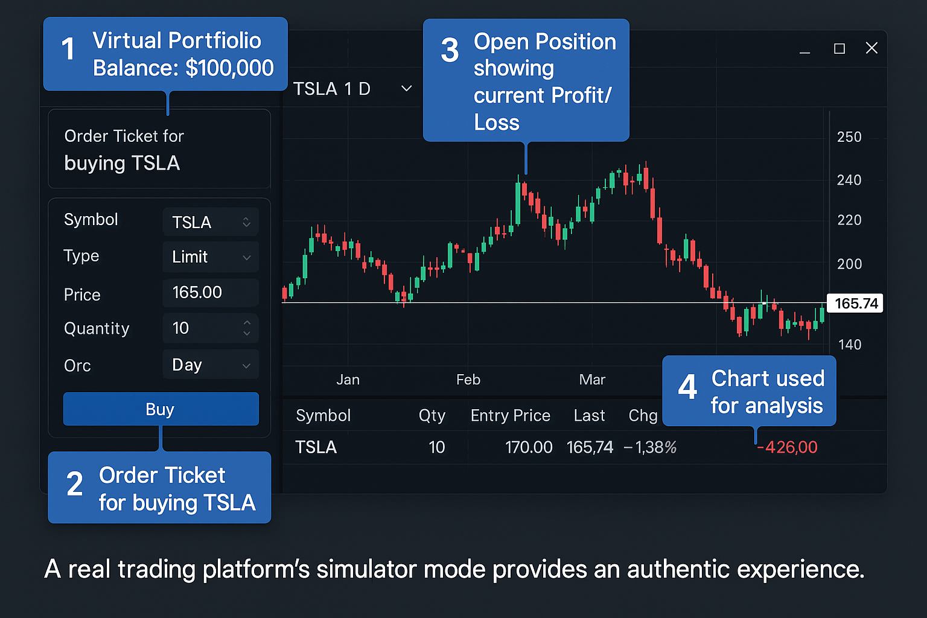This screenshot has height=618, width=927.
Task: Click the Quantity field showing 10
Action: click(199, 328)
